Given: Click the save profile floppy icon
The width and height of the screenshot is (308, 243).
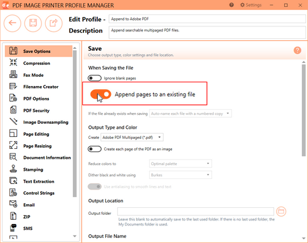Looking at the screenshot, I should 33,23.
